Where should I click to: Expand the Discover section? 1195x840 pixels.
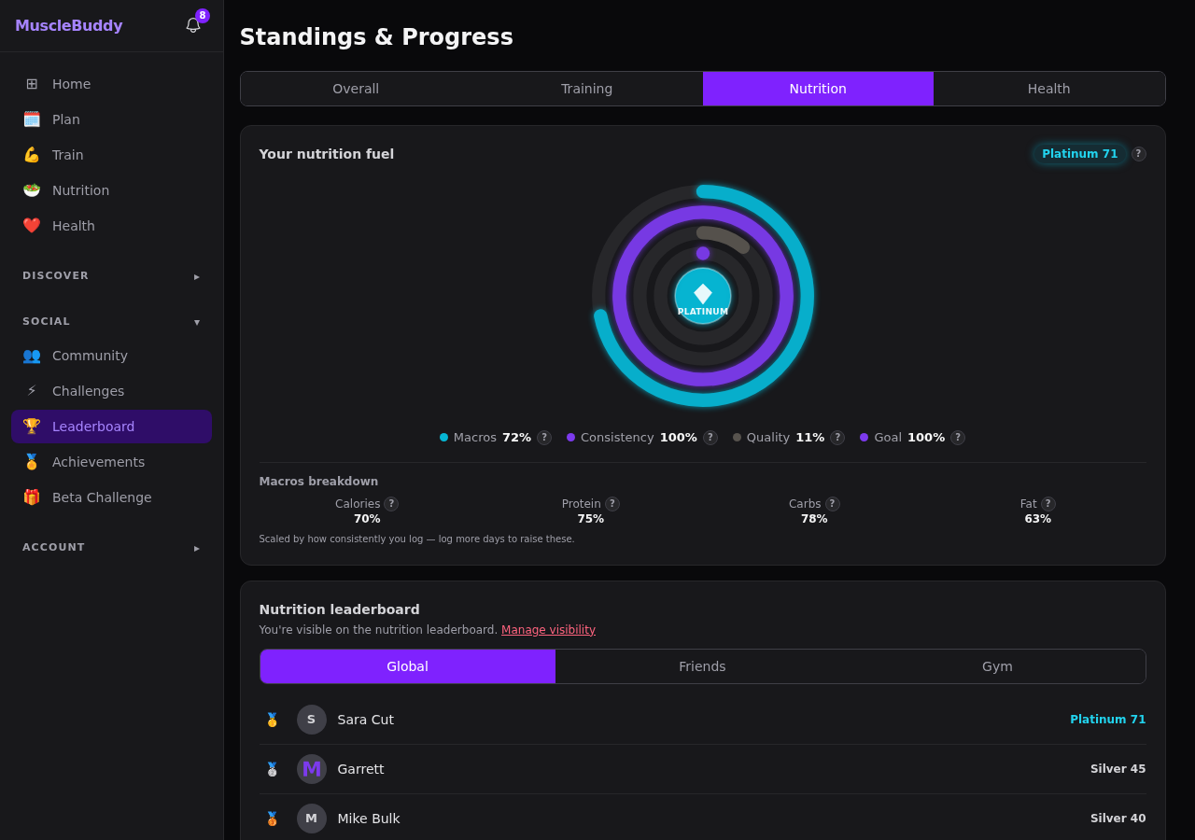(x=111, y=276)
